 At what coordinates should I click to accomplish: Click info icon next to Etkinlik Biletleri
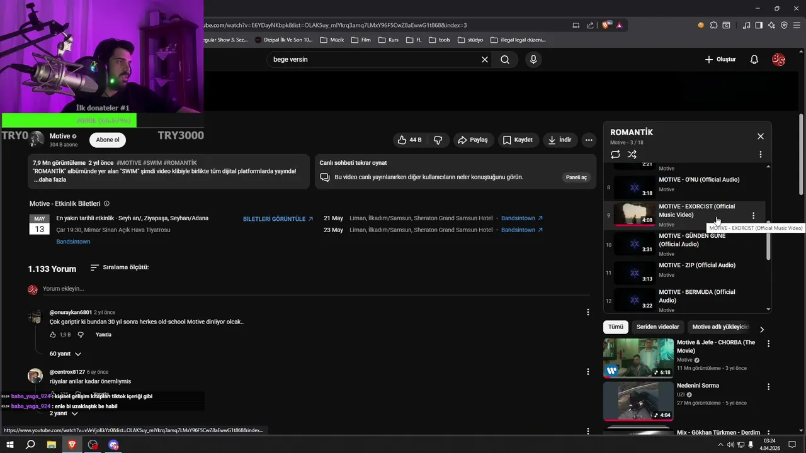point(106,204)
